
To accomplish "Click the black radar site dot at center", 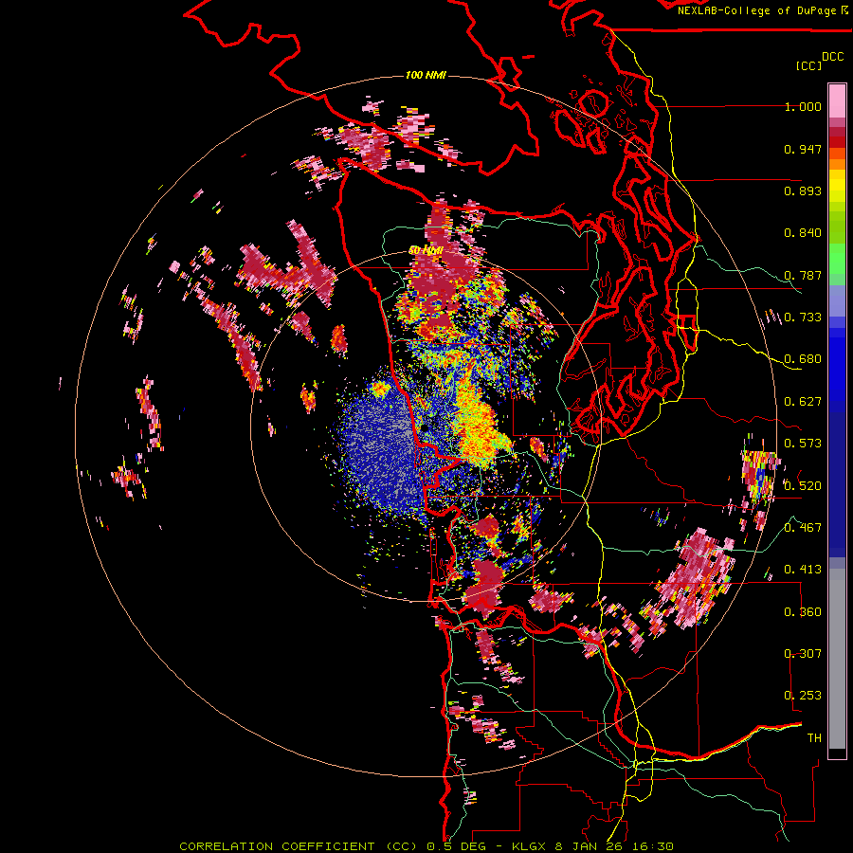I will coord(424,428).
